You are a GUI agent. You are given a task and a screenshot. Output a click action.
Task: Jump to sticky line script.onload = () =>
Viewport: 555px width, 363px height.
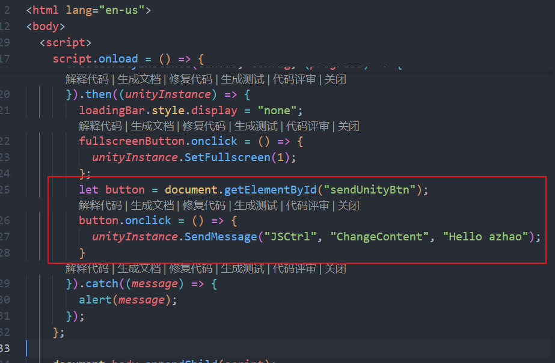point(128,59)
